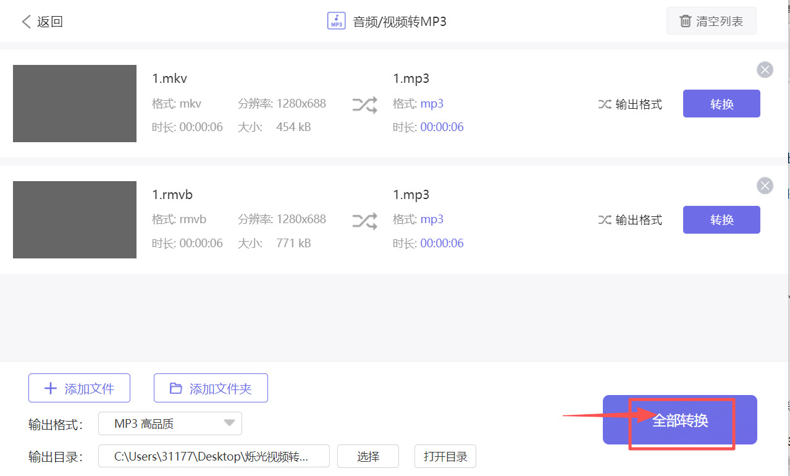This screenshot has height=476, width=790.
Task: Click the output directory path input field
Action: (x=213, y=456)
